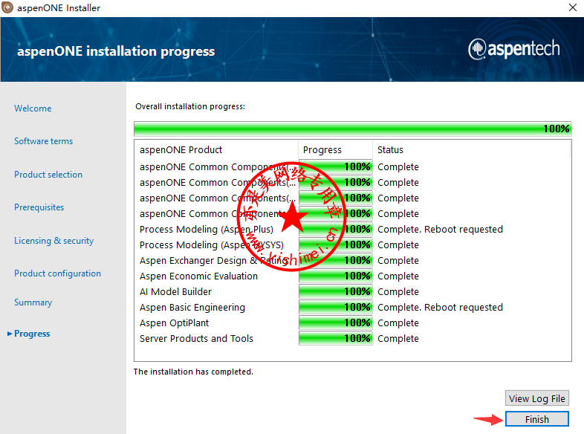Click the aspenONE Product column header
Viewport: 584px width, 434px height.
pyautogui.click(x=216, y=150)
